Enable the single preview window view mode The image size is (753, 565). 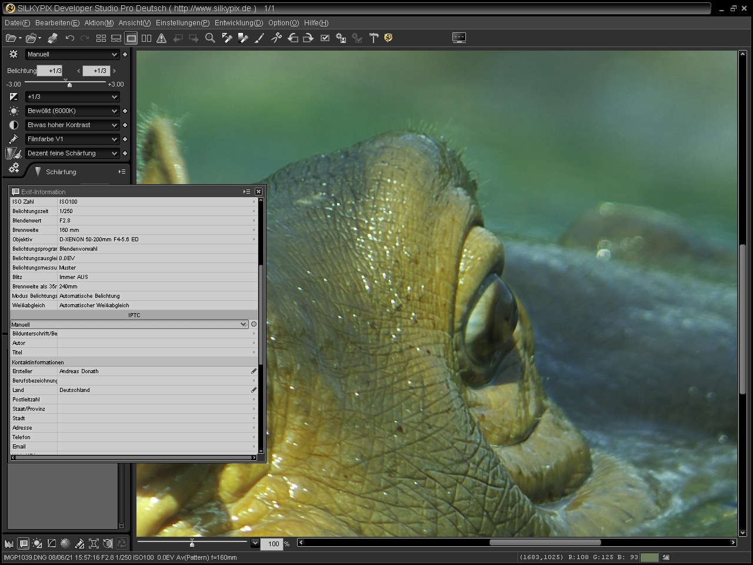click(131, 38)
